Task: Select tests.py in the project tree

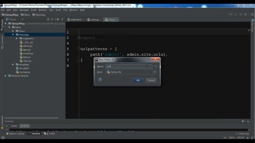Action: [25, 57]
